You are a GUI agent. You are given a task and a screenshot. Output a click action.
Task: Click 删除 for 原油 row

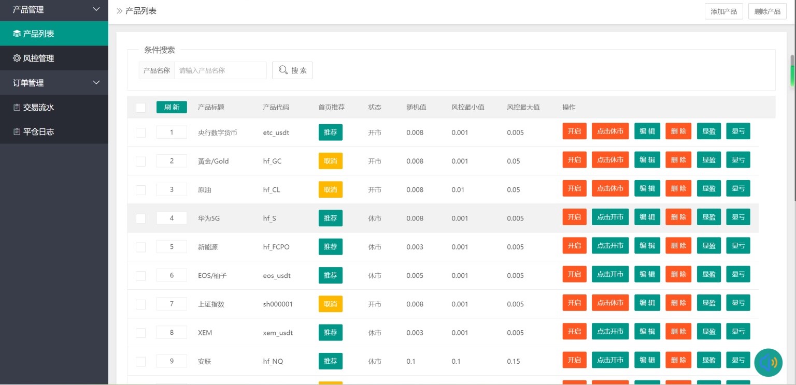click(x=678, y=188)
